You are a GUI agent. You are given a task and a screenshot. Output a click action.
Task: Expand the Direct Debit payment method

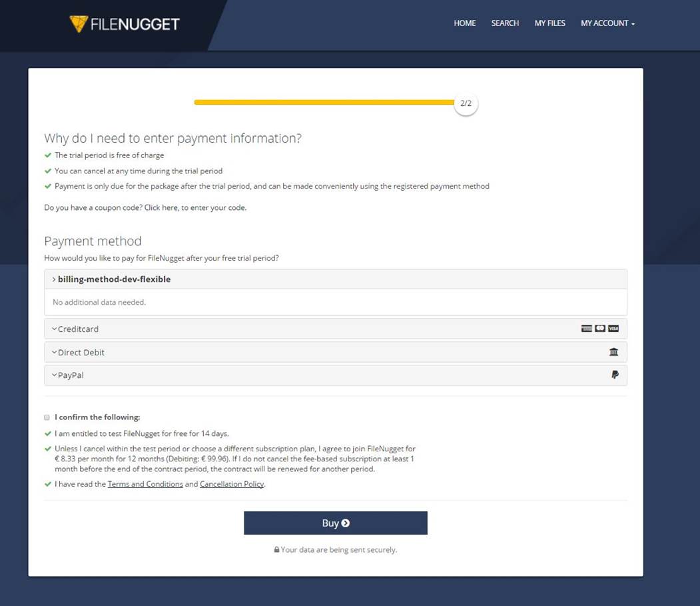[335, 352]
